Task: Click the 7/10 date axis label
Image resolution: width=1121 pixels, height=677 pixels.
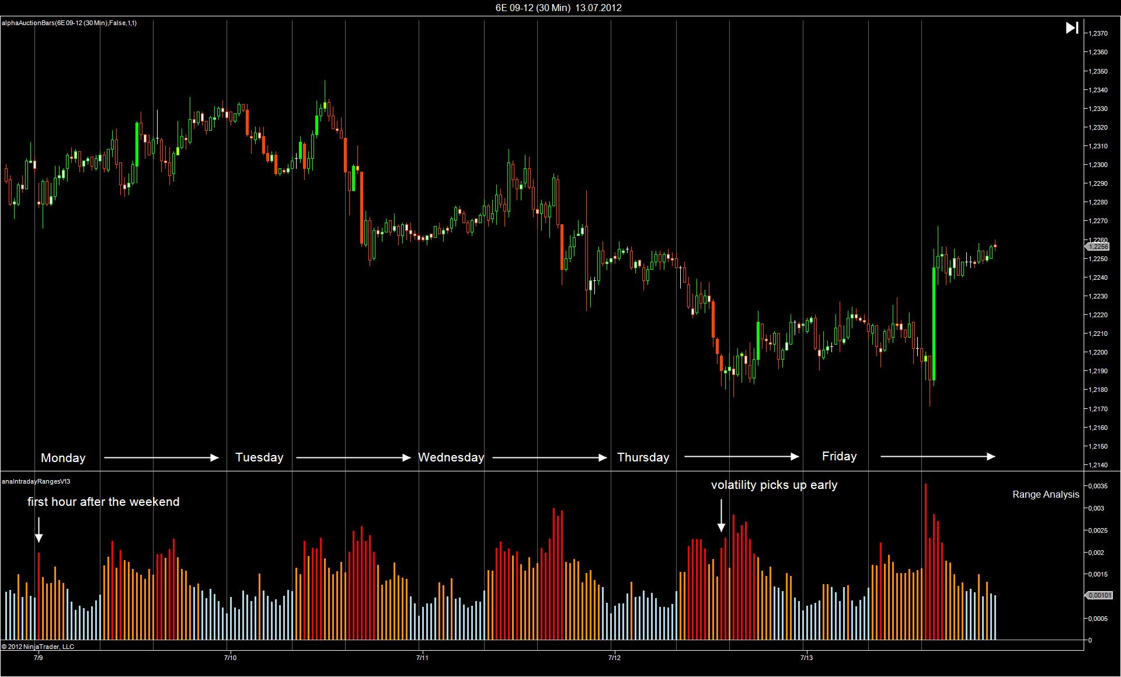Action: click(230, 658)
